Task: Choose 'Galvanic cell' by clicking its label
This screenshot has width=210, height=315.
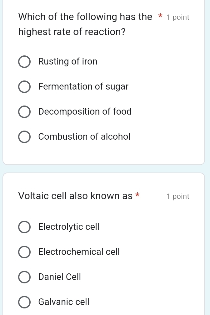Action: point(63,302)
